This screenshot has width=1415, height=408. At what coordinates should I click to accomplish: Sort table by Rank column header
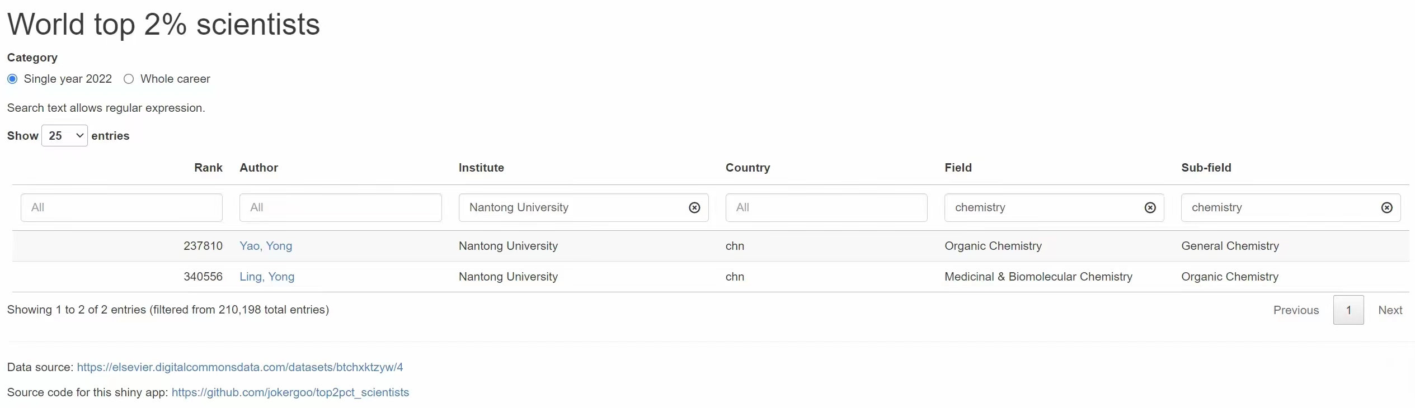point(208,168)
